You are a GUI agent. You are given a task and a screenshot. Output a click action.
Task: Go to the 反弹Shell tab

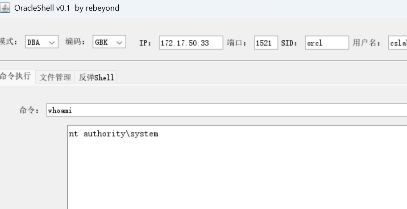point(96,77)
